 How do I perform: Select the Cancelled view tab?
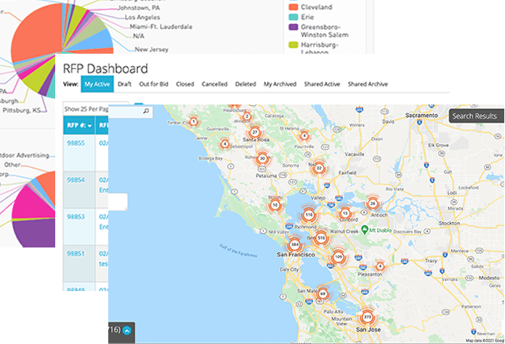click(214, 84)
